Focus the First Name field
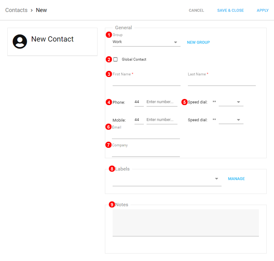This screenshot has height=261, width=274. (146, 82)
